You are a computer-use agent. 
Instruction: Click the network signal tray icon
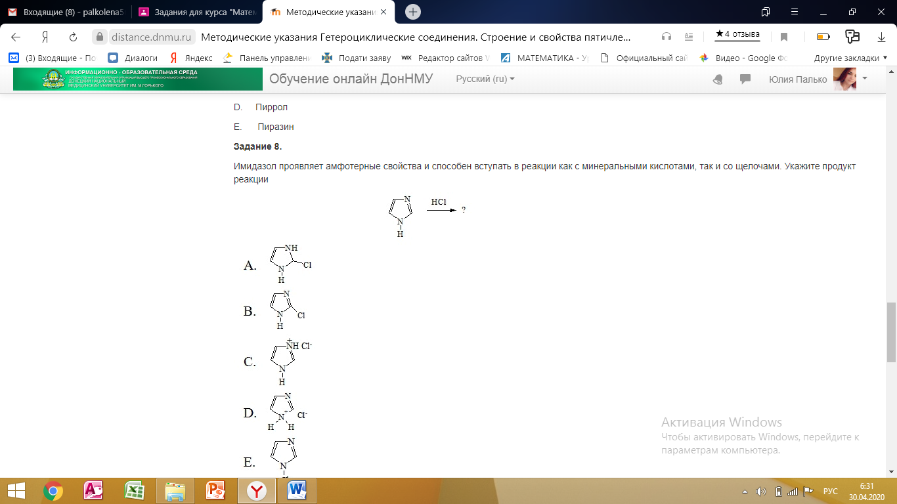[793, 492]
